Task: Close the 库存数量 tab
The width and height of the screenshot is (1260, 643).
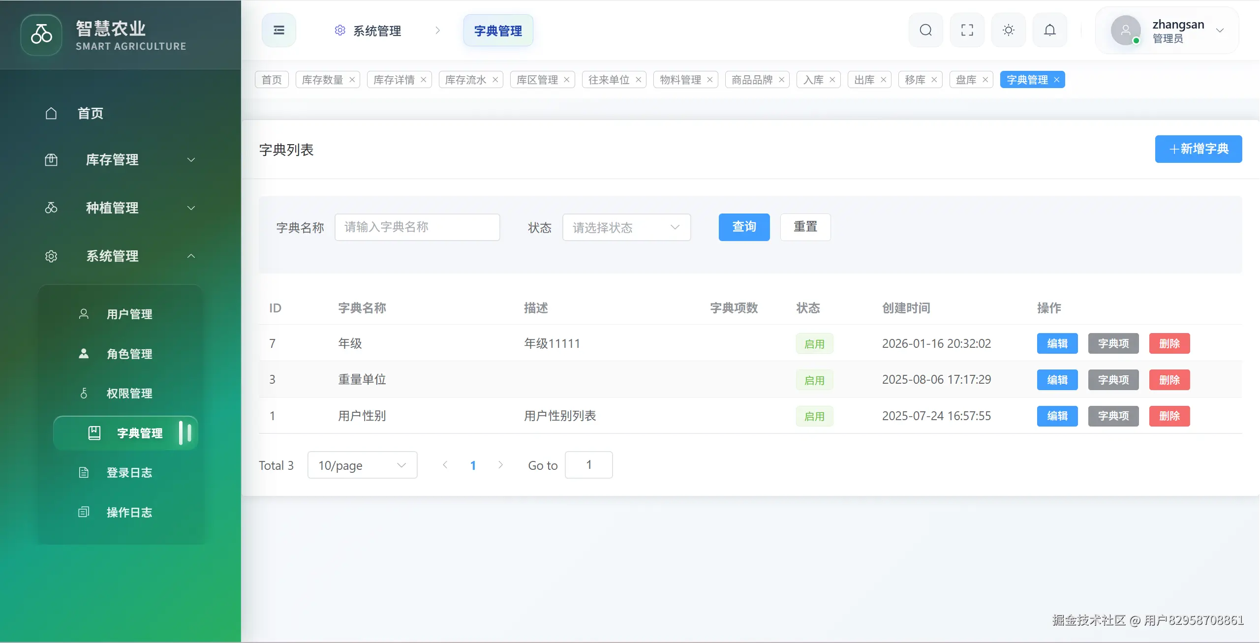Action: [352, 80]
